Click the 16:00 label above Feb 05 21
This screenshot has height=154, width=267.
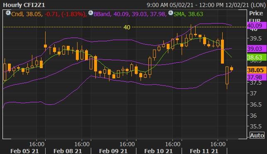click(37, 145)
